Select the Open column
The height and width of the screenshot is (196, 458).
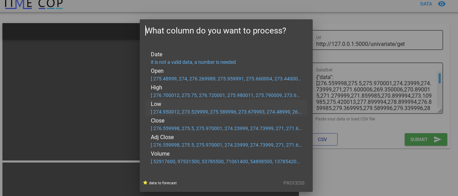[x=157, y=71]
